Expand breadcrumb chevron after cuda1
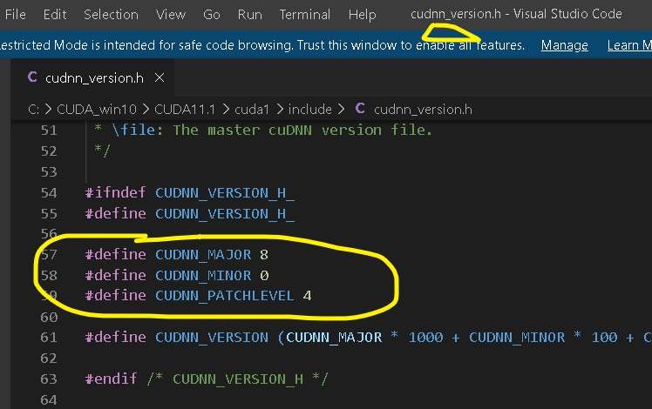This screenshot has width=652, height=409. [x=280, y=110]
